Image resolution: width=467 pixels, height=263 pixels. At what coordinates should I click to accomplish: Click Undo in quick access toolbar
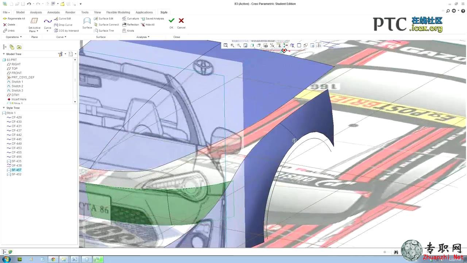click(x=29, y=4)
